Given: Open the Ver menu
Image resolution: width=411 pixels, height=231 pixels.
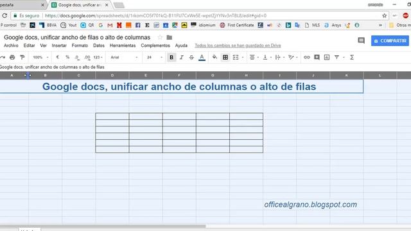Looking at the screenshot, I should pyautogui.click(x=43, y=46).
